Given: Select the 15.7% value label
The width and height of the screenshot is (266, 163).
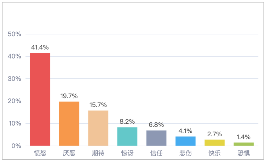Looking at the screenshot, I should click(x=98, y=105).
